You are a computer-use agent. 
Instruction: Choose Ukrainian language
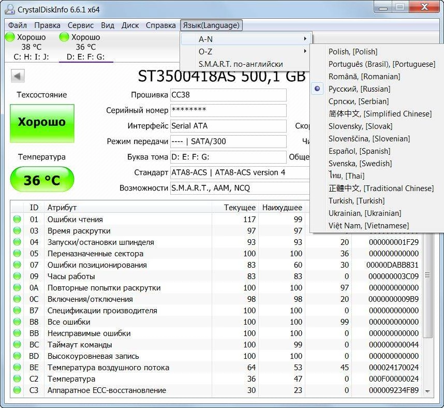[377, 213]
